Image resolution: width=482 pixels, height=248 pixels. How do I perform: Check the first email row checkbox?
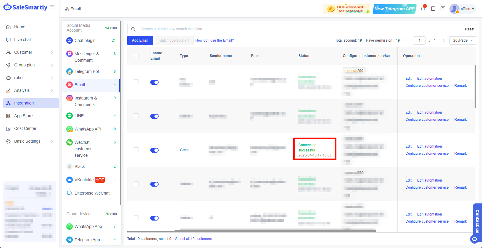[x=136, y=82]
